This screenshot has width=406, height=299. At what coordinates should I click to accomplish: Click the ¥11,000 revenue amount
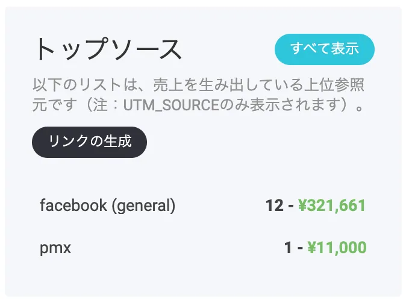pyautogui.click(x=337, y=247)
